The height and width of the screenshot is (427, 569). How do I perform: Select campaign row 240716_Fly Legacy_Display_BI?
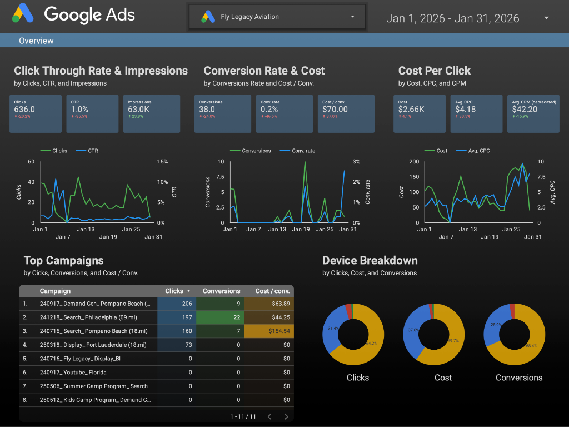(156, 359)
